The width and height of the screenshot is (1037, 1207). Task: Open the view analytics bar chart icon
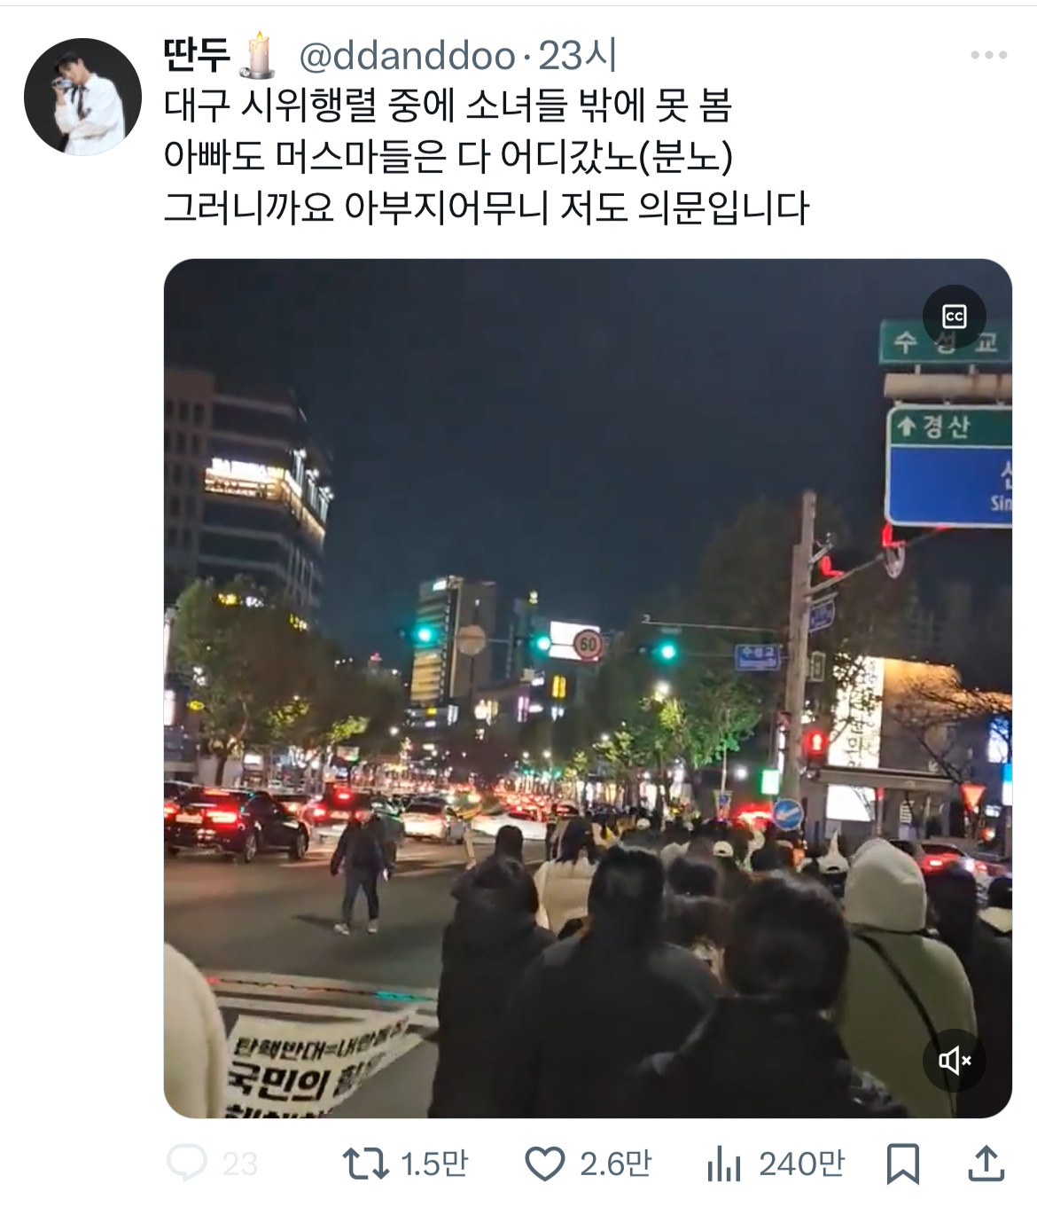[723, 1164]
